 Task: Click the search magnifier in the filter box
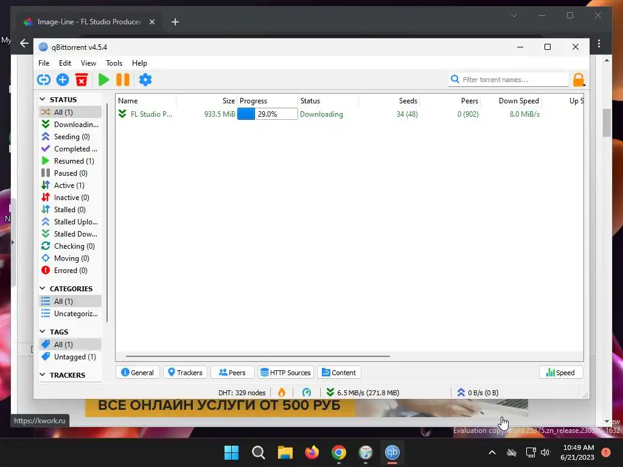click(455, 80)
